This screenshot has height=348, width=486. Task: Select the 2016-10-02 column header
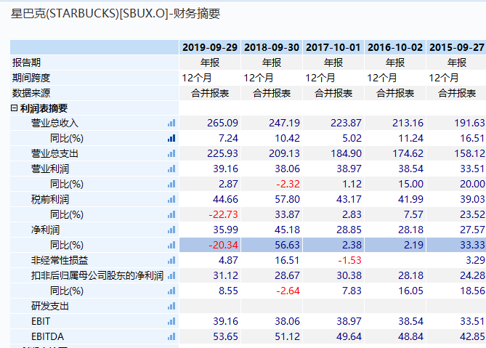tap(395, 47)
